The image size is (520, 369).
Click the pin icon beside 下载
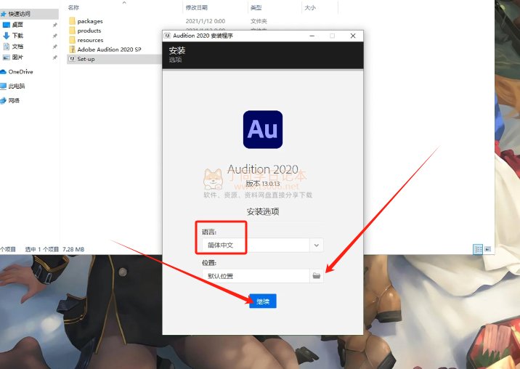pos(54,36)
